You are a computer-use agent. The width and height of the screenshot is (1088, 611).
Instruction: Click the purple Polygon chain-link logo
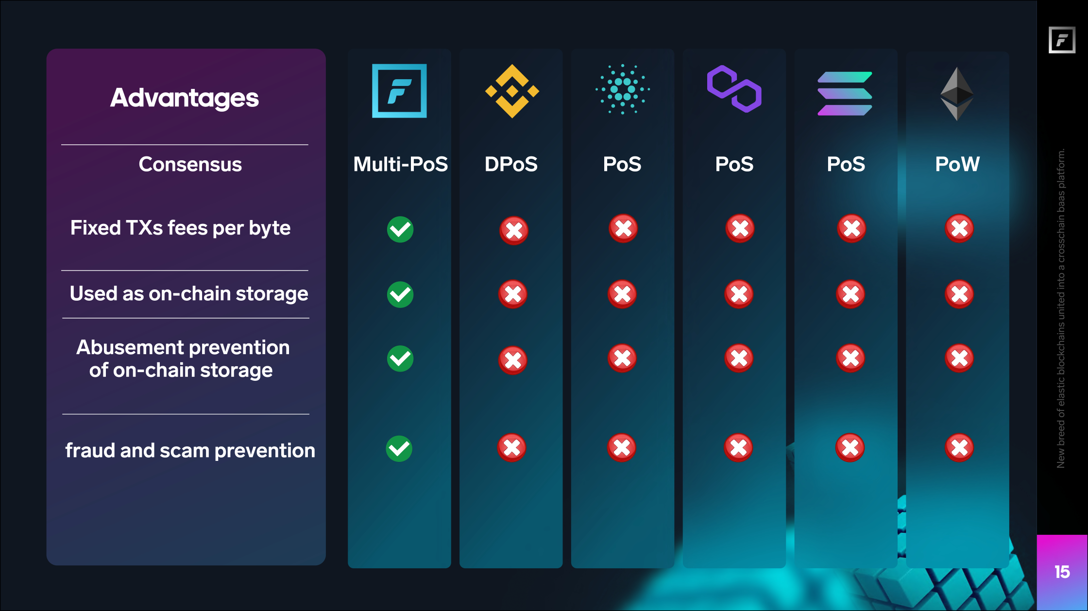[x=734, y=89]
